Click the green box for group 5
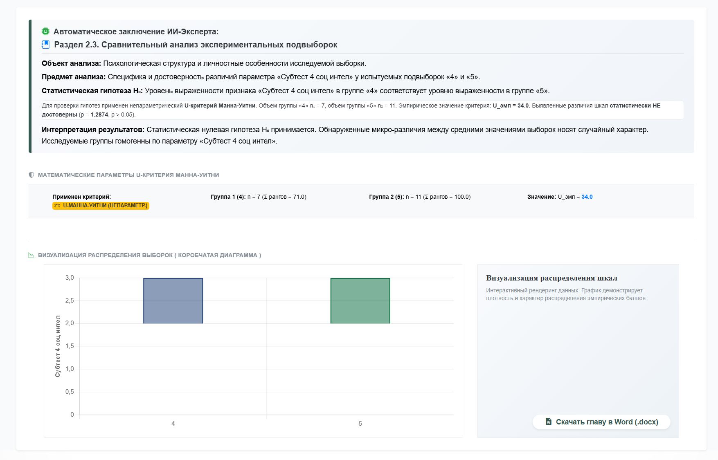 coord(360,301)
